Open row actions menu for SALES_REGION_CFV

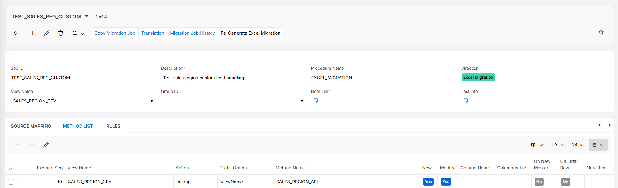tap(22, 182)
